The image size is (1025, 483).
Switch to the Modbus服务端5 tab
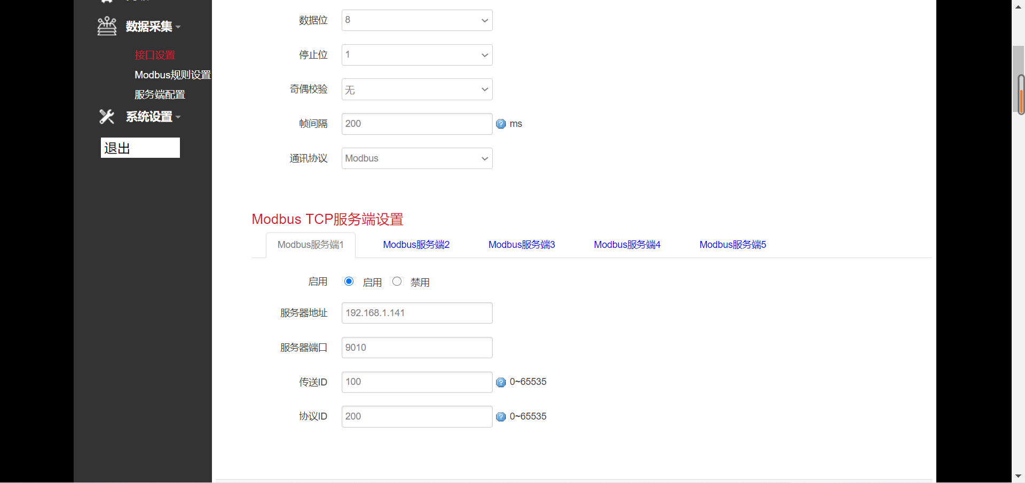(732, 245)
